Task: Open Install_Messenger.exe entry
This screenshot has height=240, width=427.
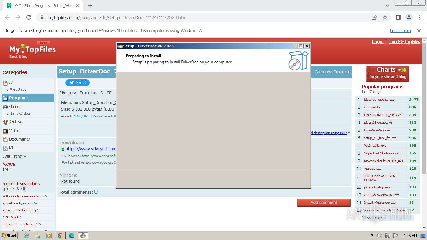Action: pyautogui.click(x=380, y=202)
